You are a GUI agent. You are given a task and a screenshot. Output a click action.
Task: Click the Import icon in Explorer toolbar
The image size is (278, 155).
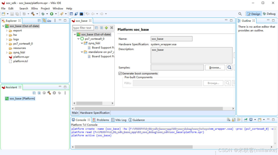49,21
